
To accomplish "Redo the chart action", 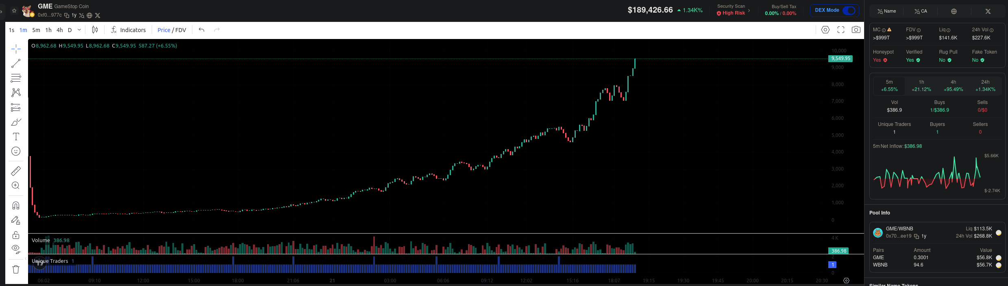I will pyautogui.click(x=217, y=30).
